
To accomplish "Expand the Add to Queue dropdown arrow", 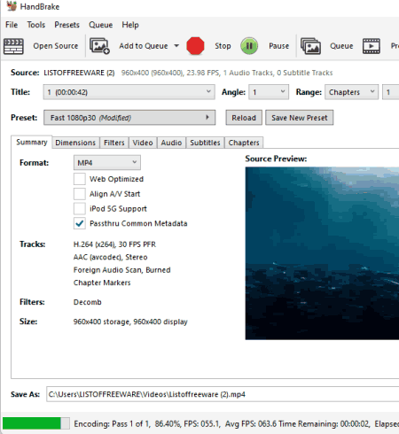I will (176, 46).
